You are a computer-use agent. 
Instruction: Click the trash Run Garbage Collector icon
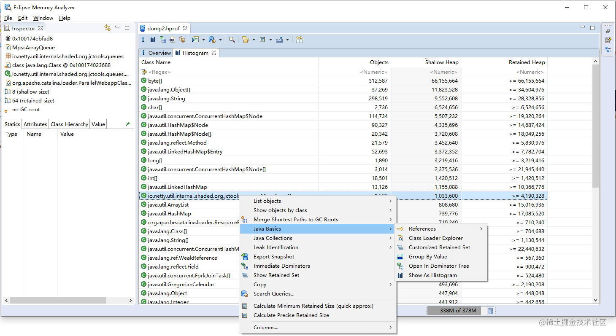pos(491,311)
